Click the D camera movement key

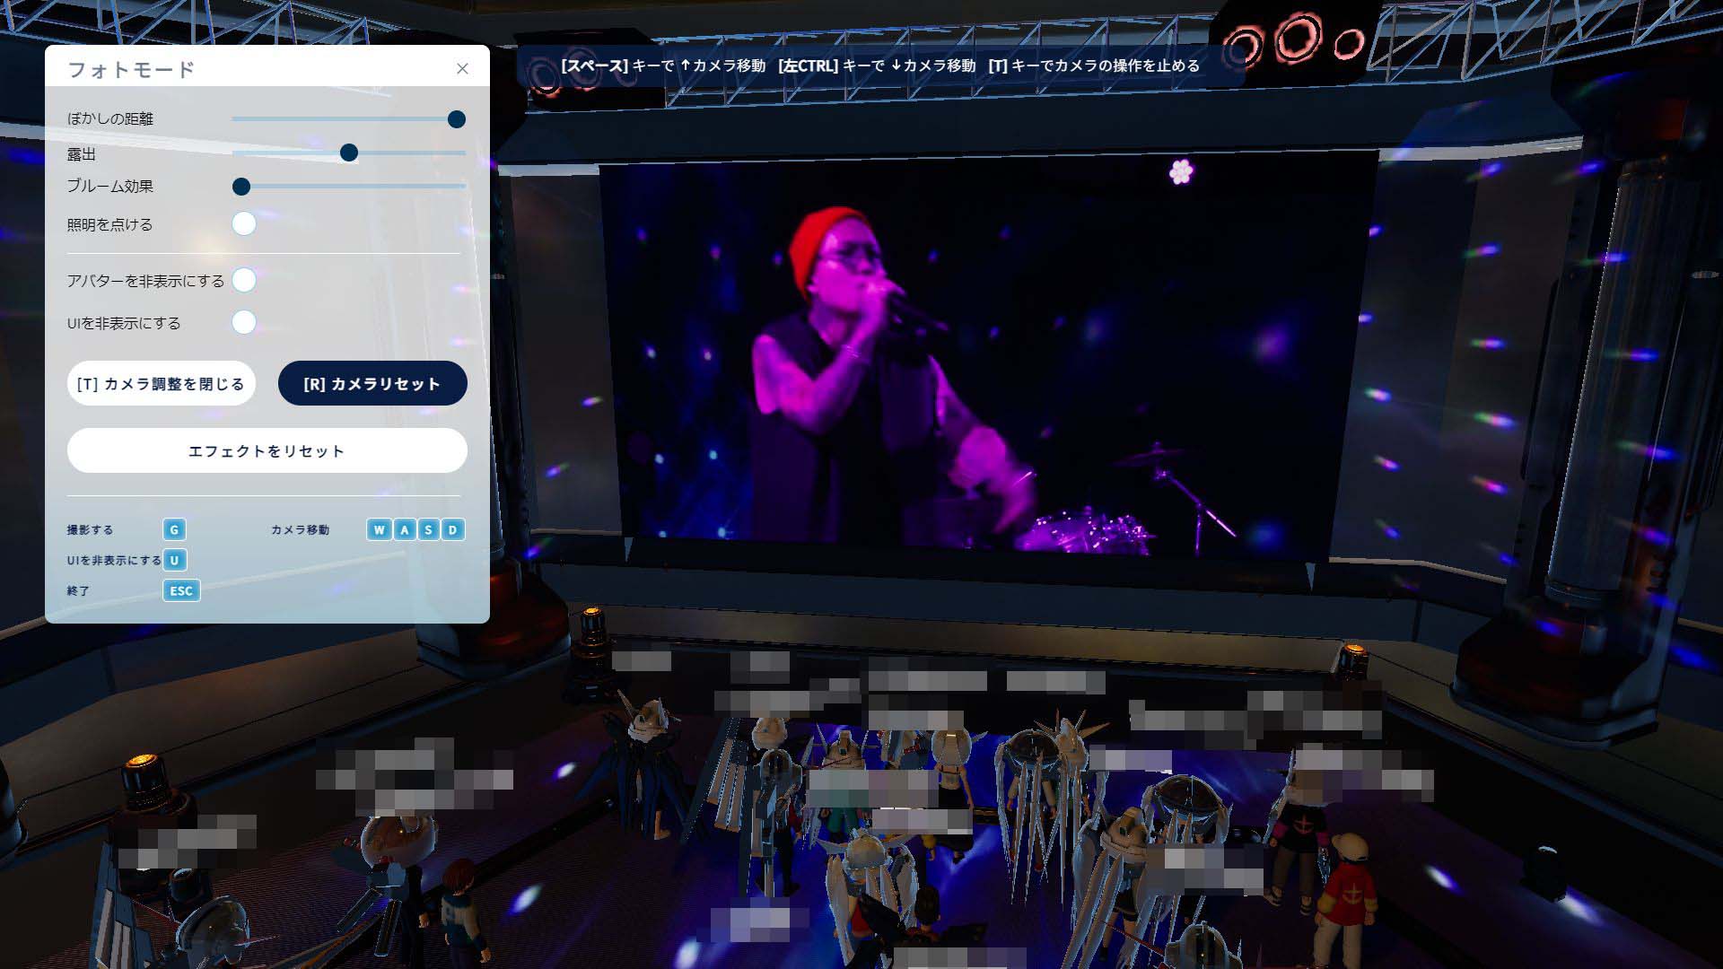click(453, 529)
